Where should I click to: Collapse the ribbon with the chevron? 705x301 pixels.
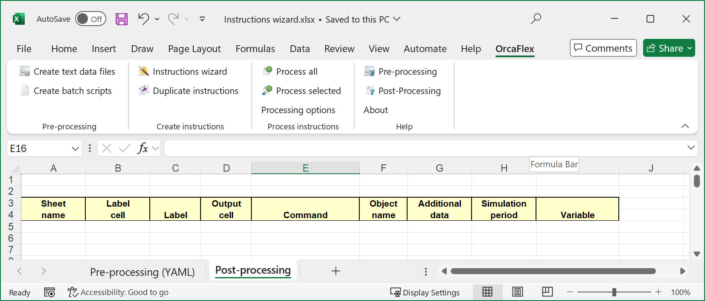[685, 126]
